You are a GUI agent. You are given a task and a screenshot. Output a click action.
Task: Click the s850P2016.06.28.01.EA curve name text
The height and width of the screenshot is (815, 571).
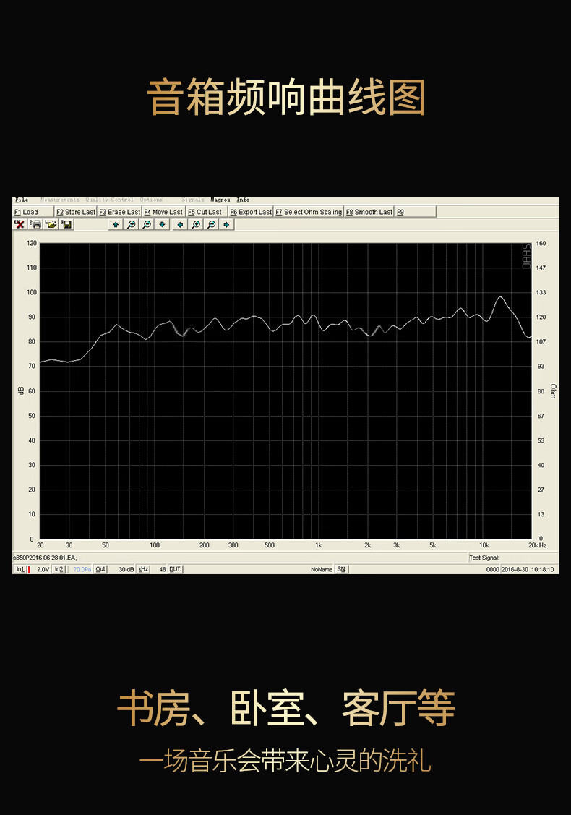pos(45,558)
